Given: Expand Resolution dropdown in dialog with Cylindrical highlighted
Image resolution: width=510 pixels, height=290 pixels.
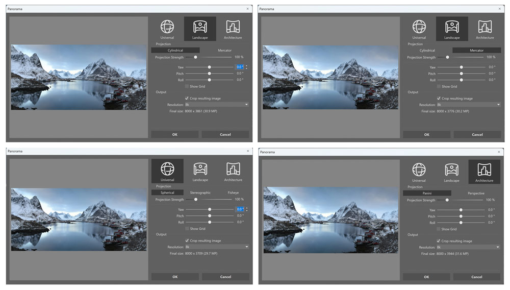Looking at the screenshot, I should coord(217,105).
